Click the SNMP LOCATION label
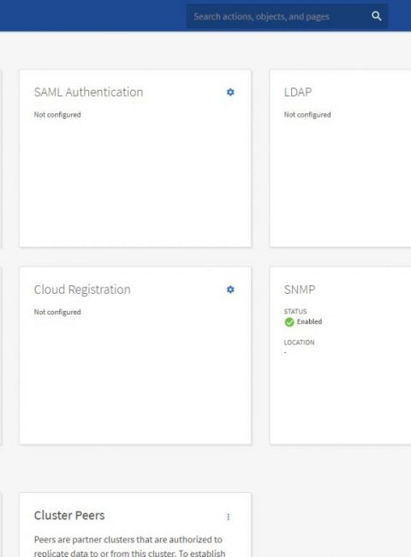Viewport: 411px width, 557px height. (x=299, y=343)
